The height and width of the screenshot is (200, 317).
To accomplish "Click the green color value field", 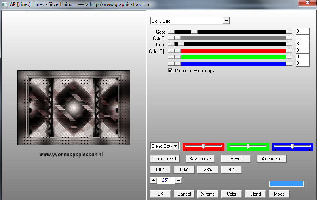I will [302, 57].
